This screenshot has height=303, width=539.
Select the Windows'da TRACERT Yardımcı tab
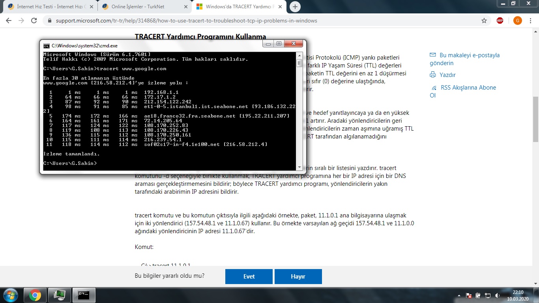tap(240, 7)
